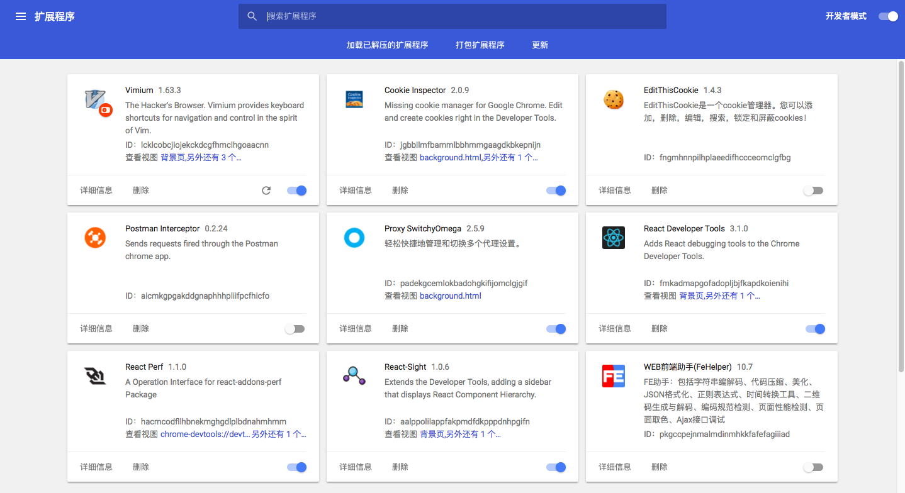The image size is (905, 493).
Task: Click the React Perf extension icon
Action: pyautogui.click(x=95, y=376)
